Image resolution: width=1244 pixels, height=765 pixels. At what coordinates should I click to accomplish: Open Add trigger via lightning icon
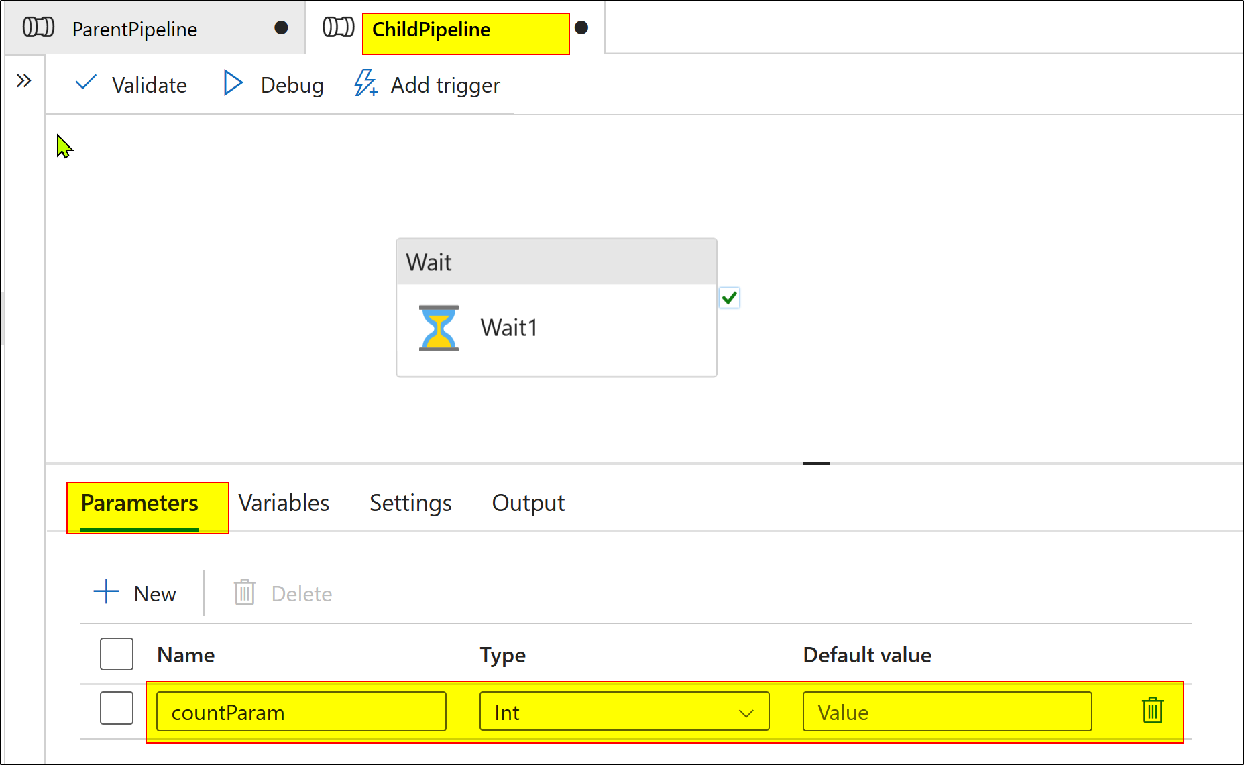[365, 84]
